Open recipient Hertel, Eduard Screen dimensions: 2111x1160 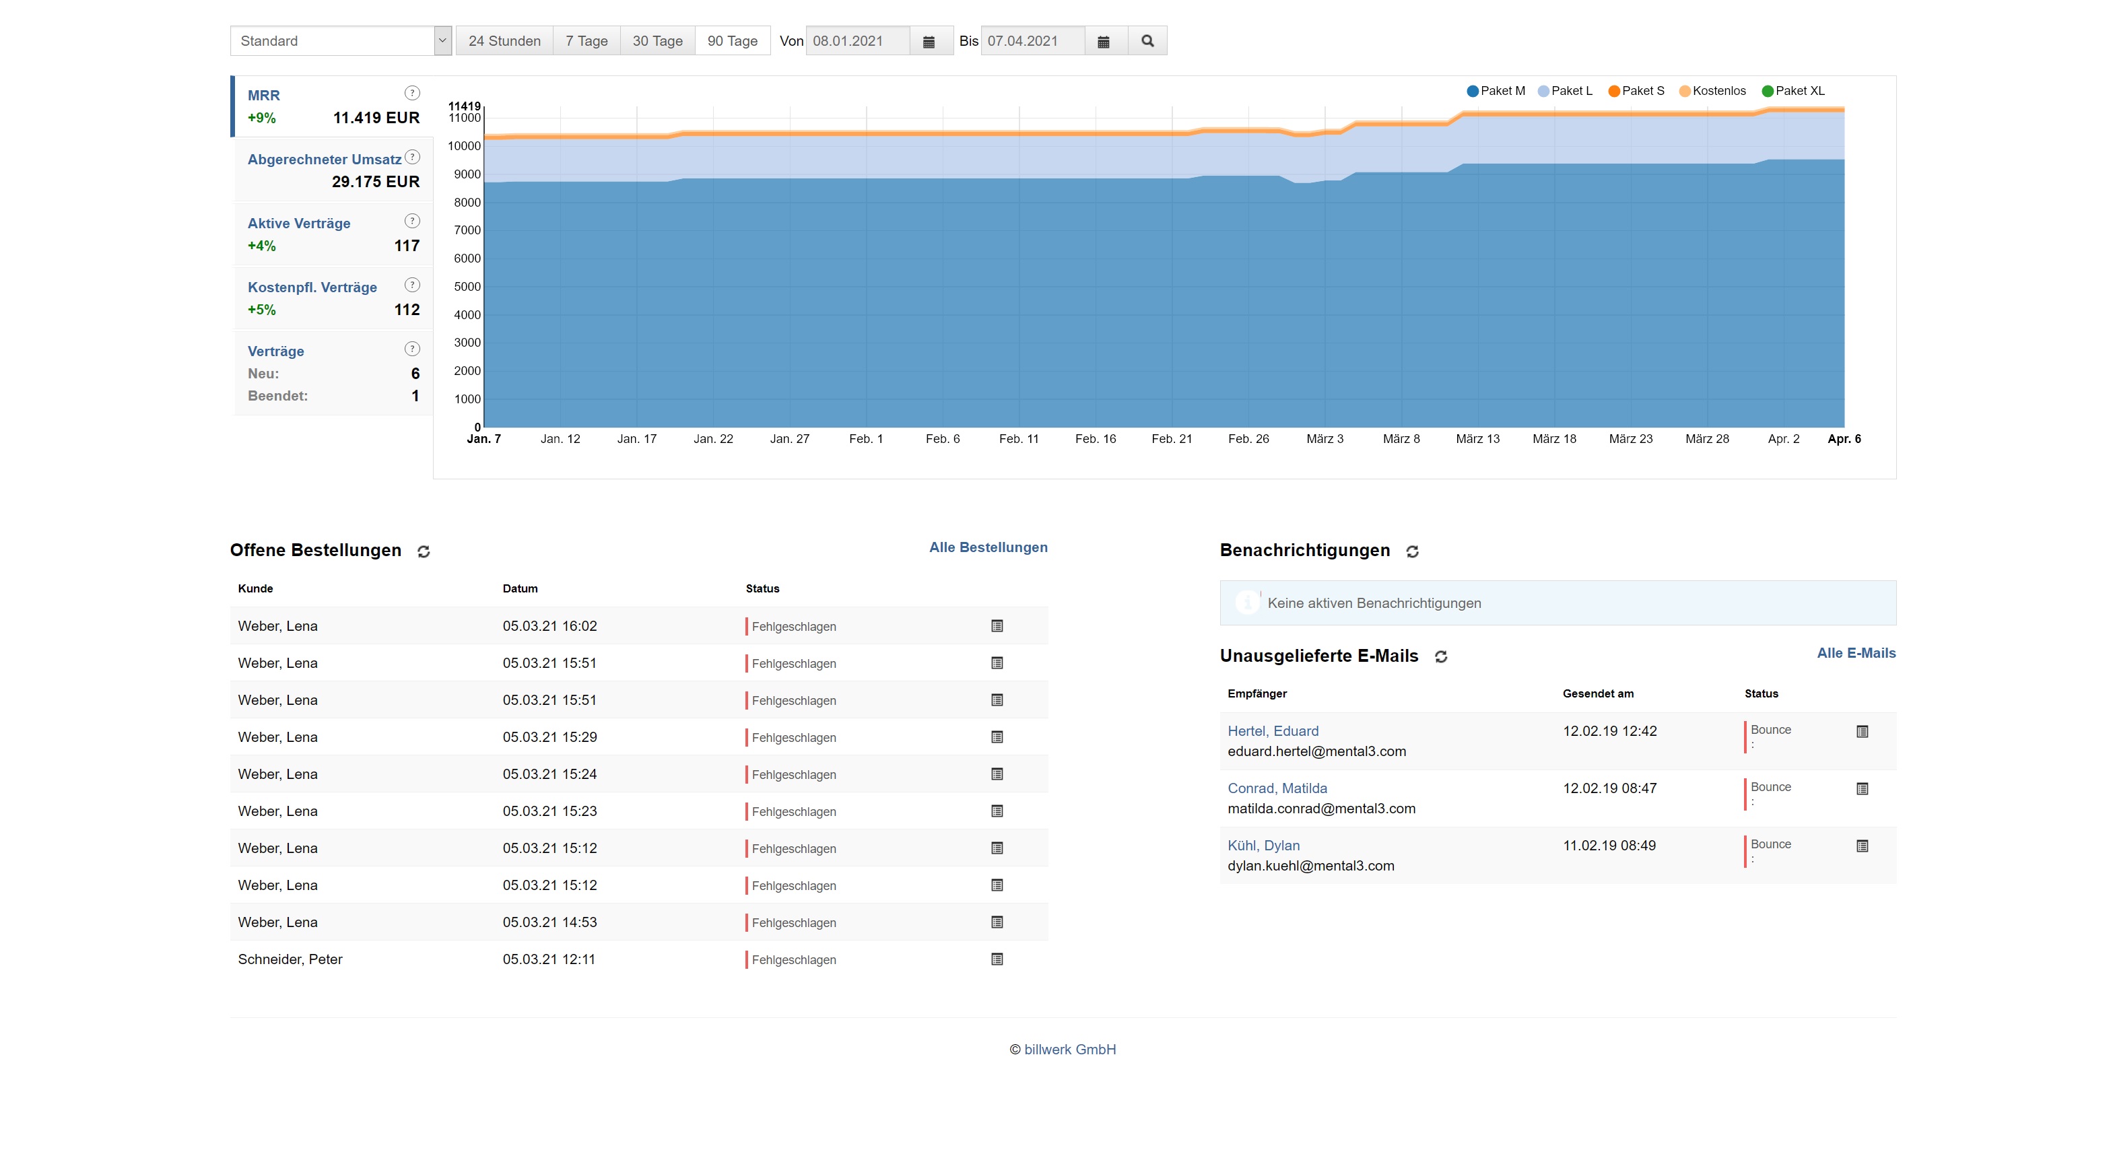coord(1273,730)
